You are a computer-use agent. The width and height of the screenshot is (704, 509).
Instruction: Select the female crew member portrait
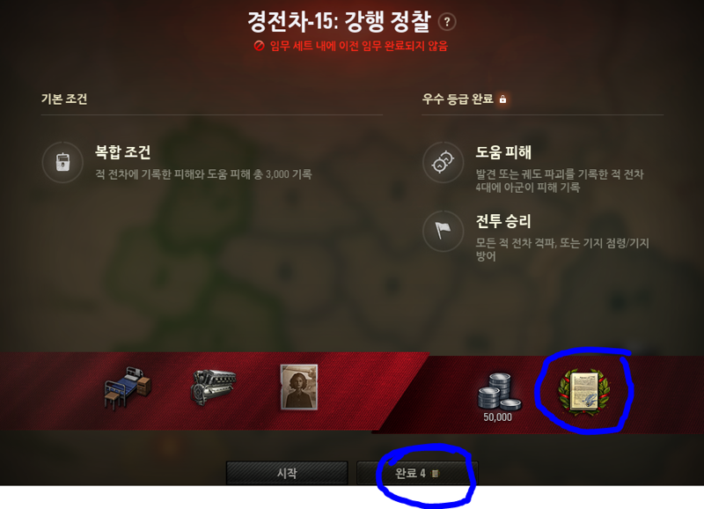coord(299,387)
